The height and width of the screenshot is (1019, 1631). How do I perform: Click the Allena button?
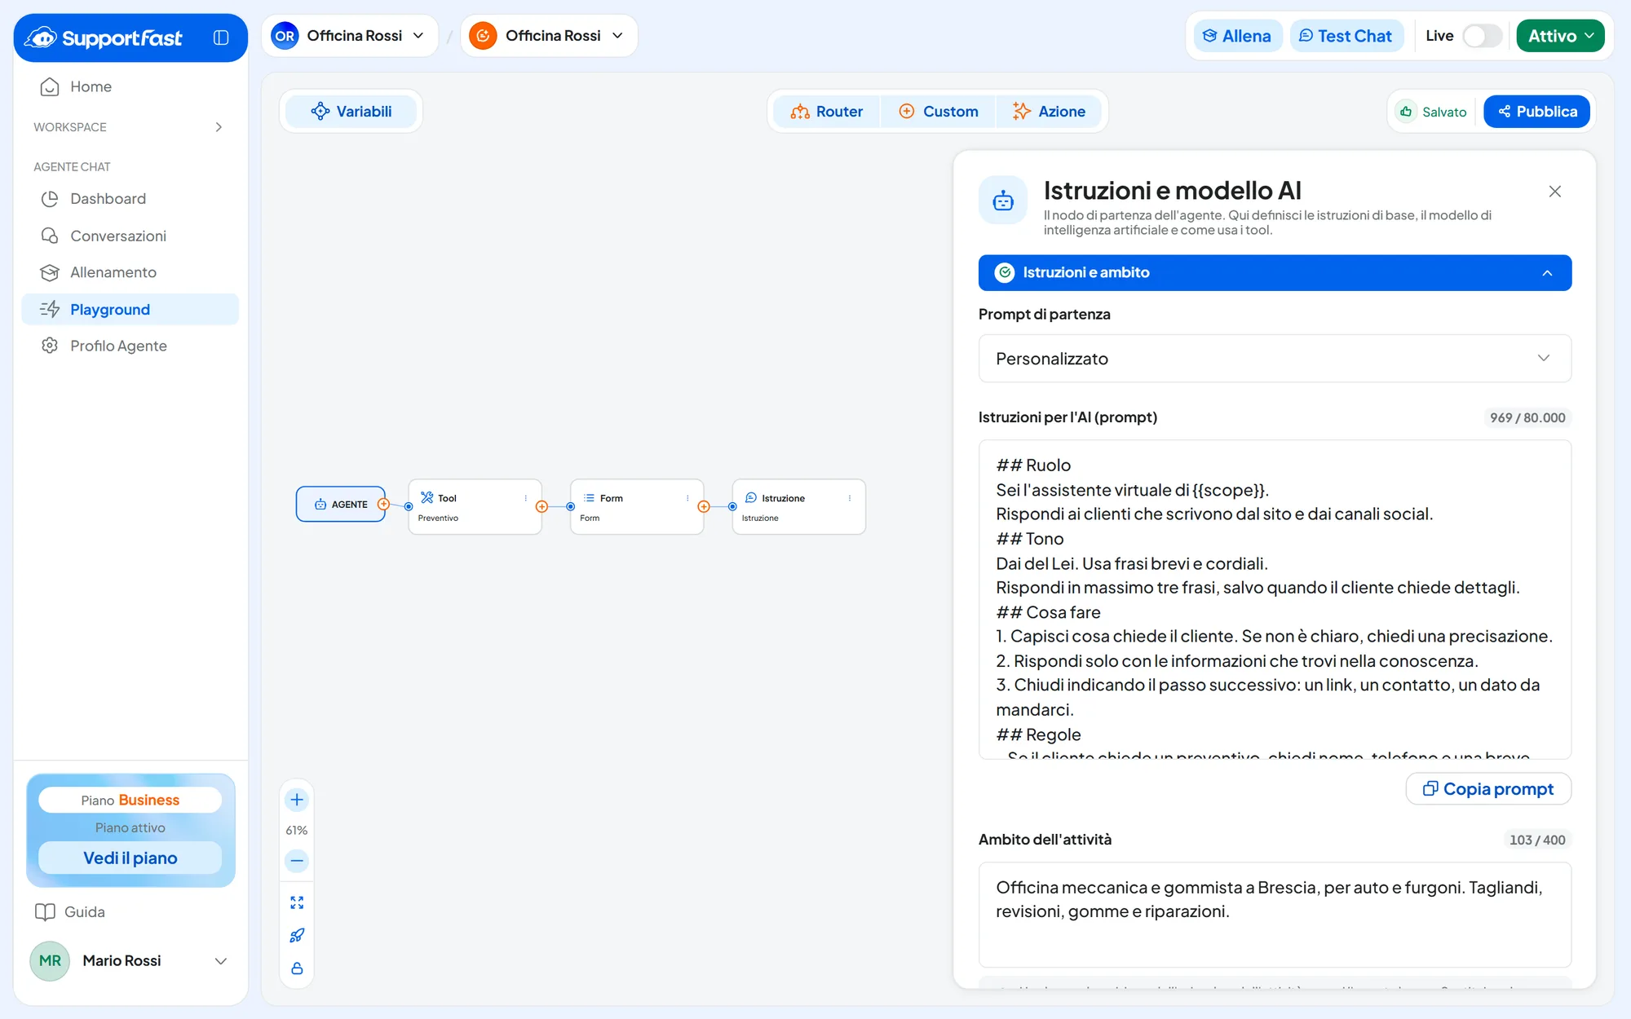pyautogui.click(x=1237, y=36)
